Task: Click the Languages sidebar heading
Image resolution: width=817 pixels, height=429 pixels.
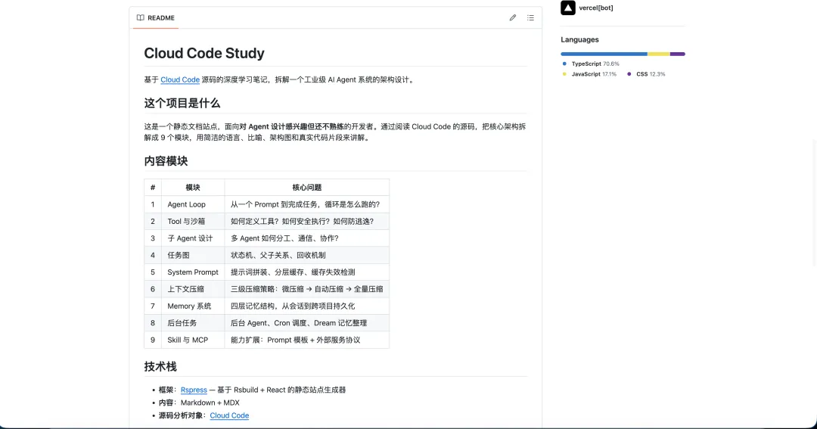Action: click(x=579, y=39)
